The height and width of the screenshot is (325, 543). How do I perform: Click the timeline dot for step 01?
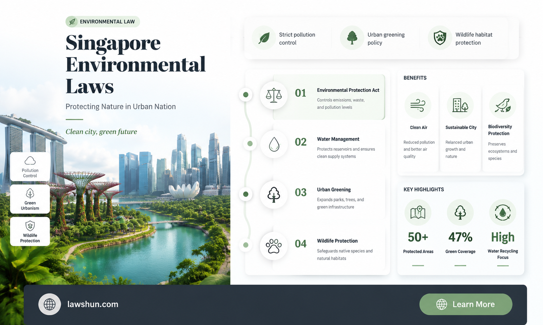[x=246, y=95]
